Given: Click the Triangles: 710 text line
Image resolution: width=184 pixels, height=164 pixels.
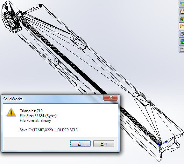Looking at the screenshot, I should coord(31,111).
